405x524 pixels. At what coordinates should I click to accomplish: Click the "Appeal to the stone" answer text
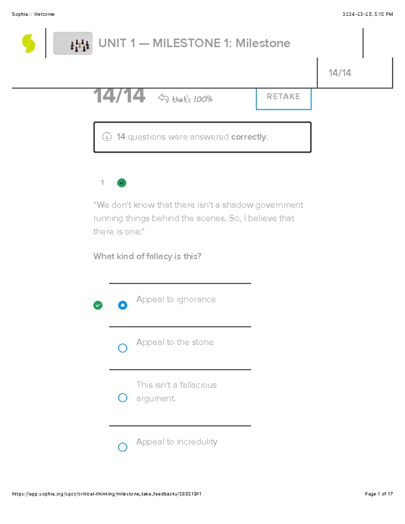click(175, 342)
